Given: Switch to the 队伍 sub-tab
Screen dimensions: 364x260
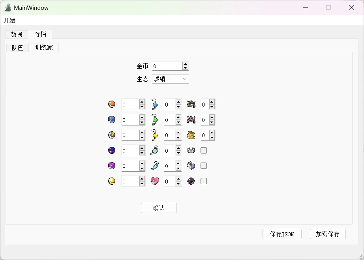Looking at the screenshot, I should [x=17, y=48].
